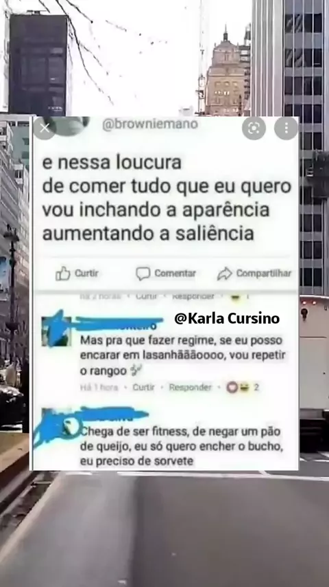Click Curtir under the lasanha comment

click(143, 388)
